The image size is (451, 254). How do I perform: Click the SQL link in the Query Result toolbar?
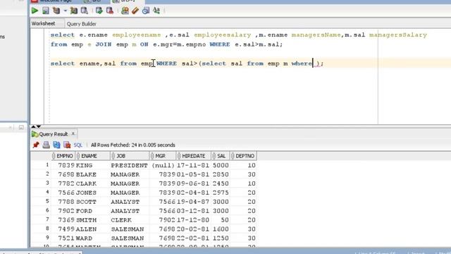click(78, 145)
